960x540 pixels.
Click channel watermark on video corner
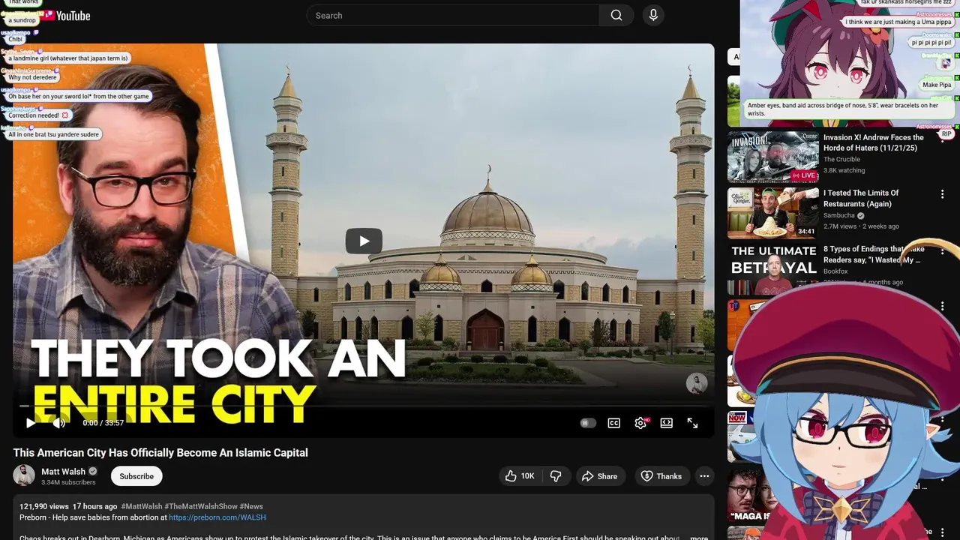pyautogui.click(x=697, y=383)
